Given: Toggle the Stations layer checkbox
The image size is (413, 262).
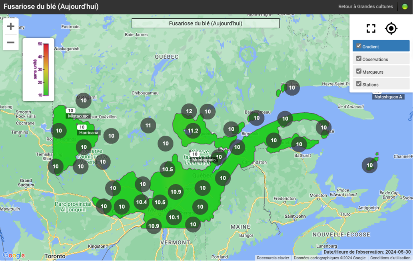Looking at the screenshot, I should tap(359, 84).
